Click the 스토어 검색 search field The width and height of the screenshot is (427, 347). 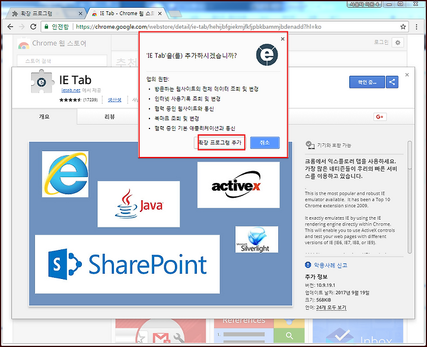click(x=62, y=60)
